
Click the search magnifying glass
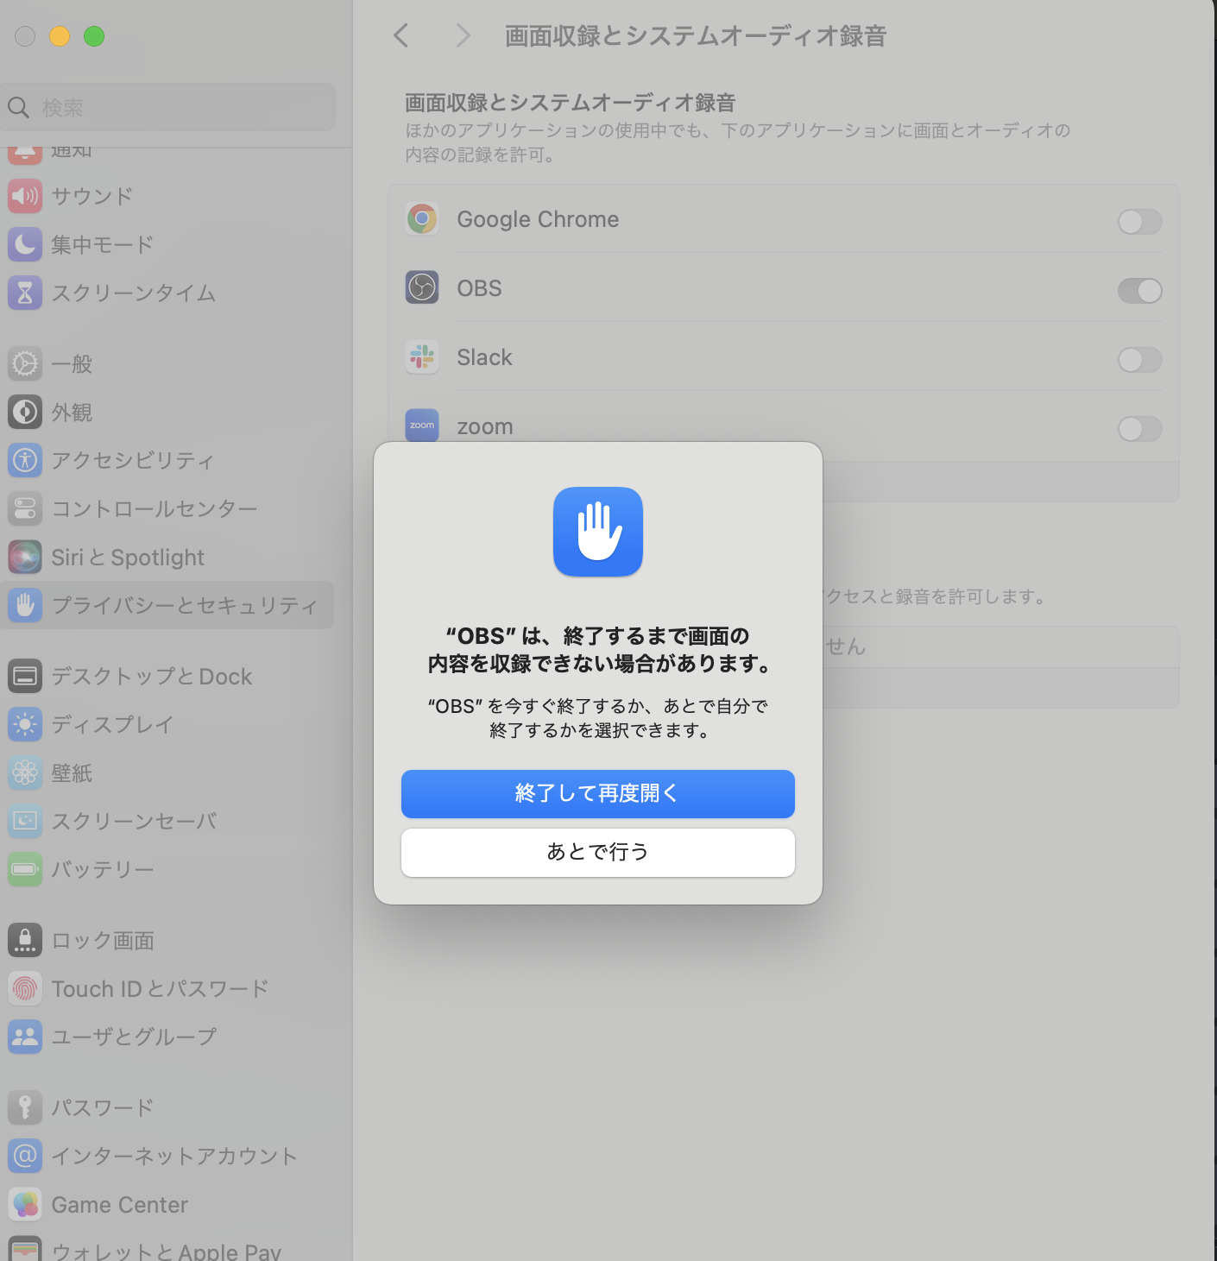(18, 107)
